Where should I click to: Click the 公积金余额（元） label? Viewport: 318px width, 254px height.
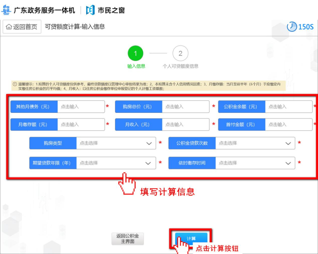click(241, 106)
